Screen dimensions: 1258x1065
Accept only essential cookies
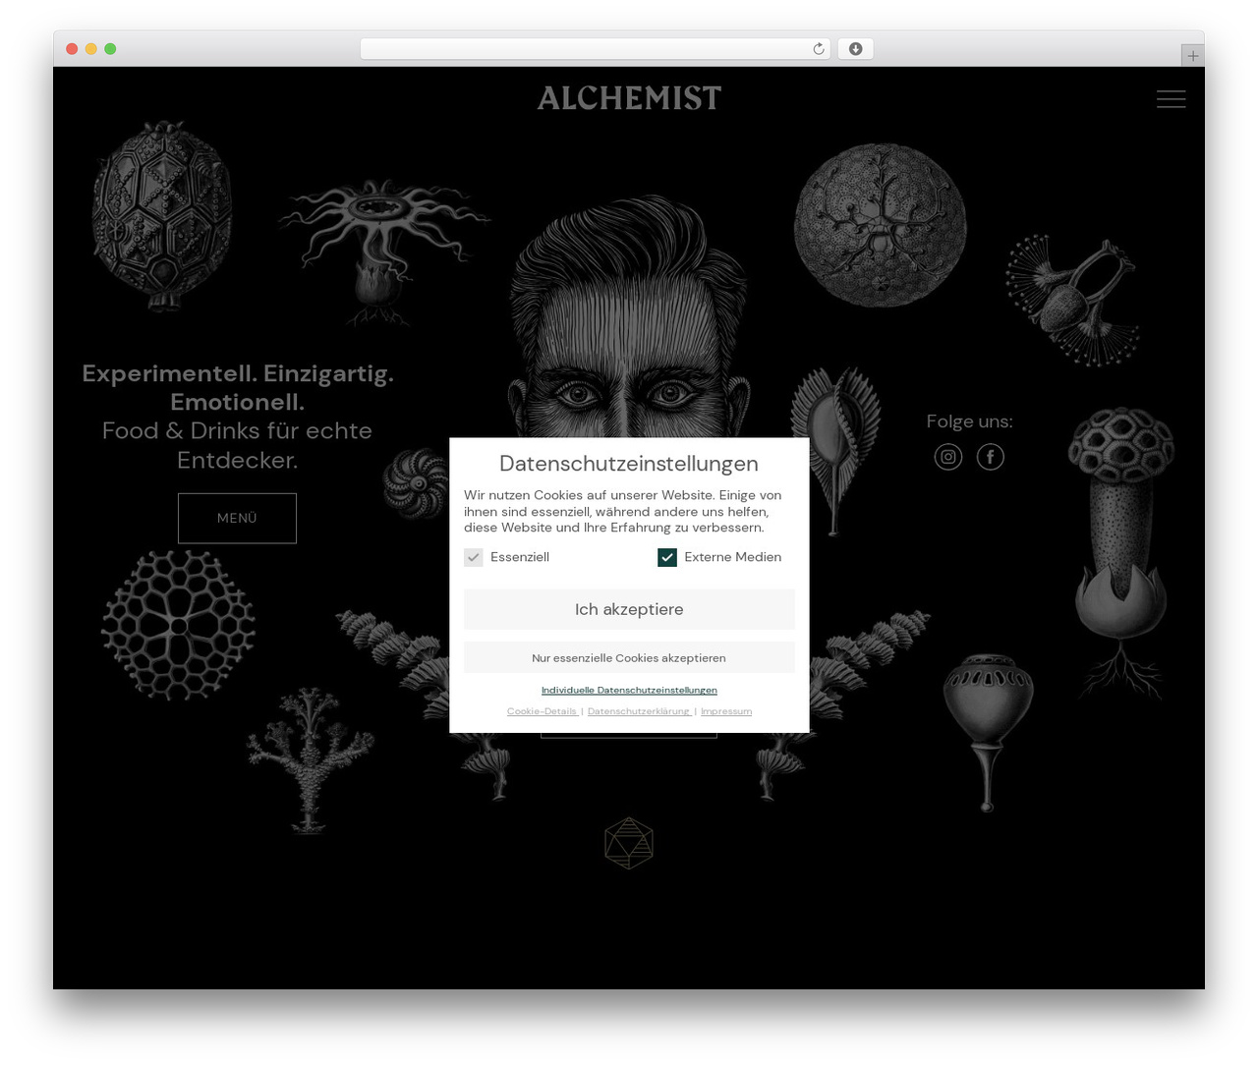[629, 657]
